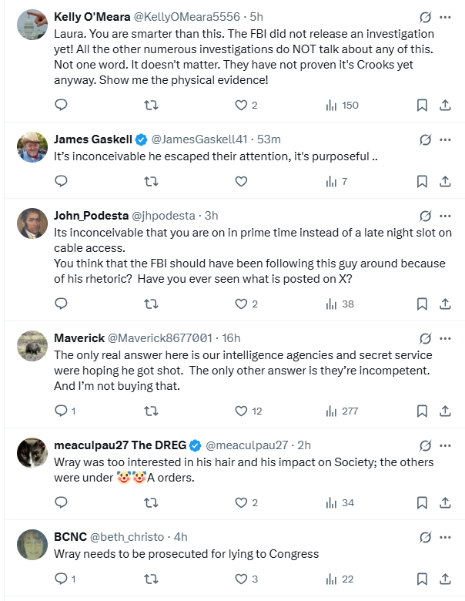Reply to Maverick's post
Viewport: 465px width, 601px height.
click(62, 411)
